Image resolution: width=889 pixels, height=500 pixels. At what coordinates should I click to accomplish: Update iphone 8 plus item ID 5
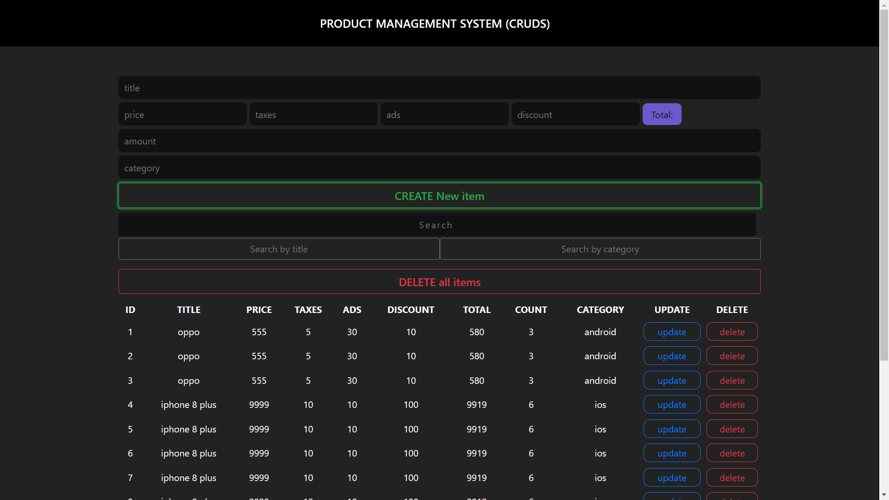[672, 429]
